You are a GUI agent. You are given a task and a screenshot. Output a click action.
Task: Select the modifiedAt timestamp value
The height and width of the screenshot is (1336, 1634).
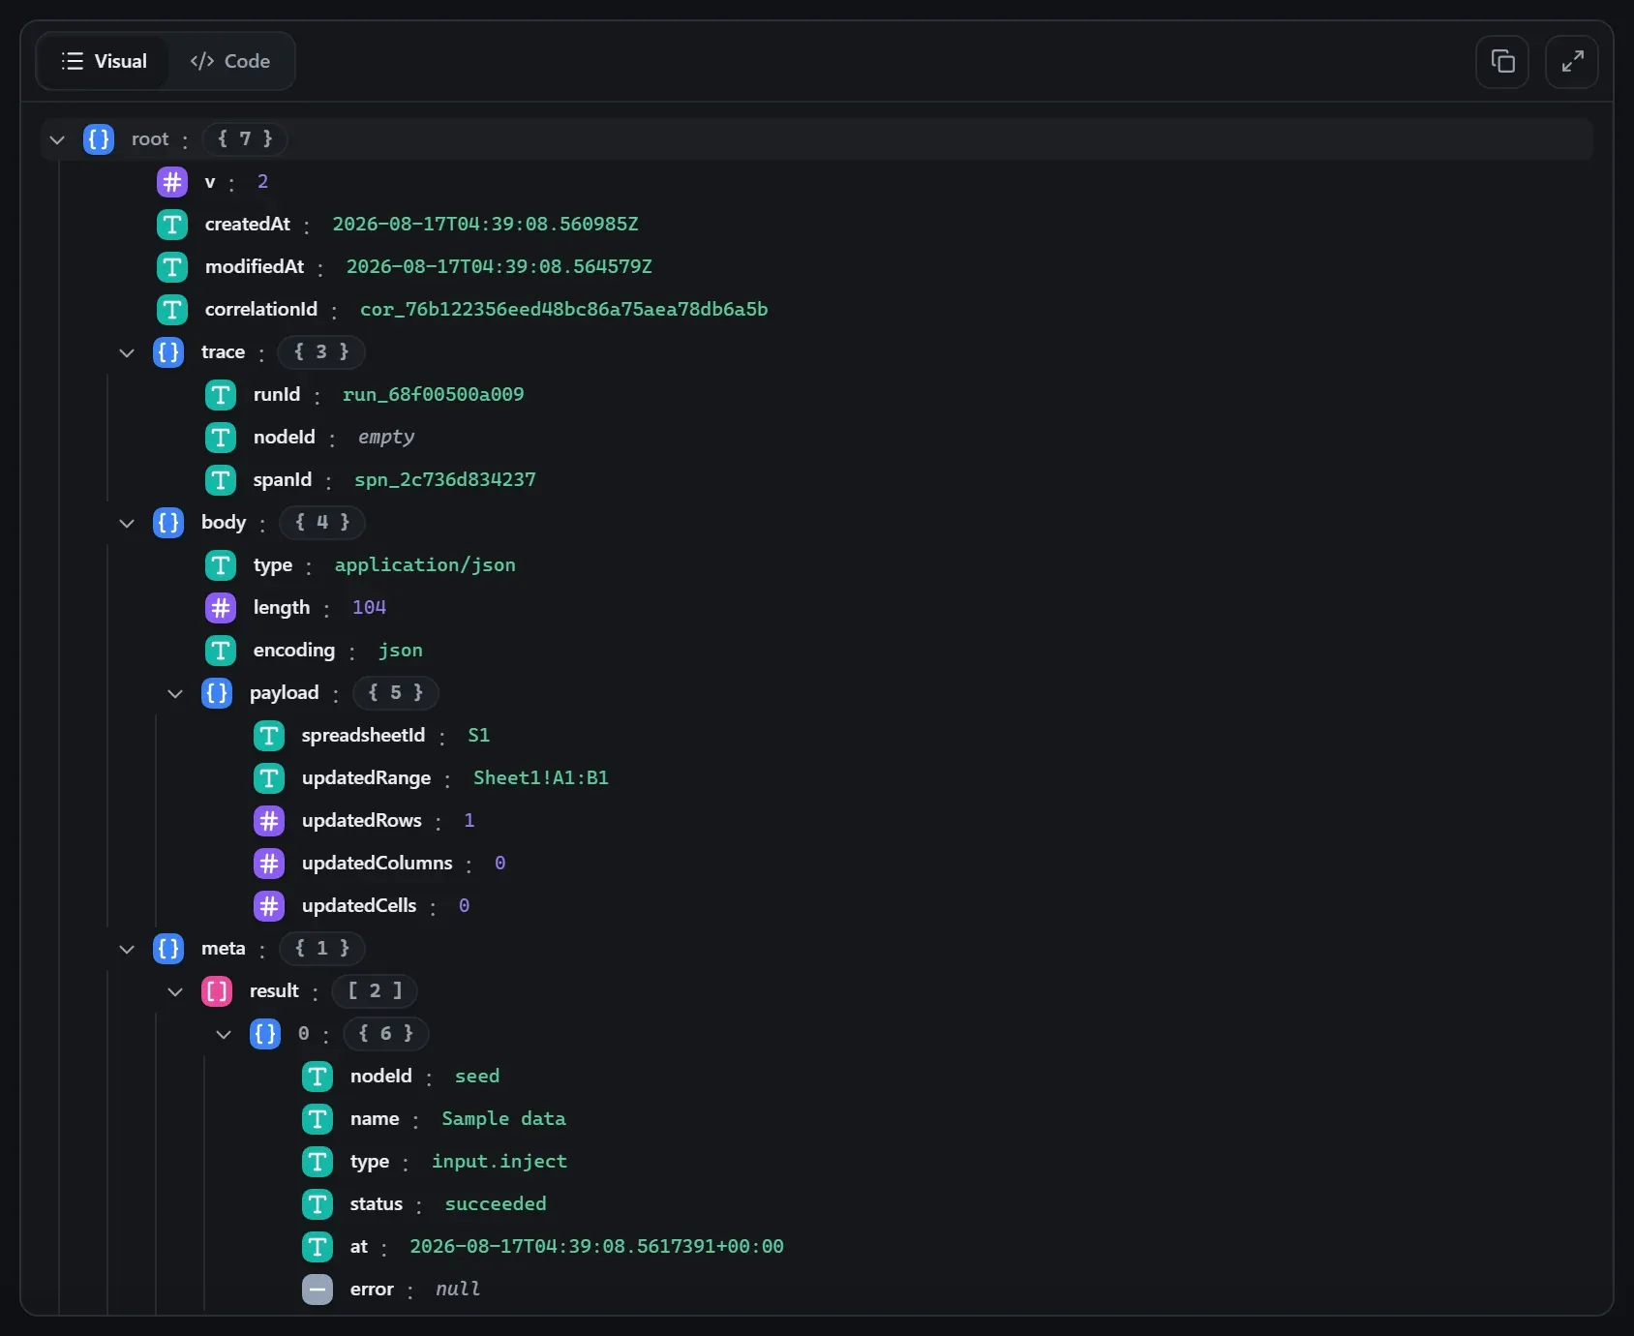click(x=499, y=267)
